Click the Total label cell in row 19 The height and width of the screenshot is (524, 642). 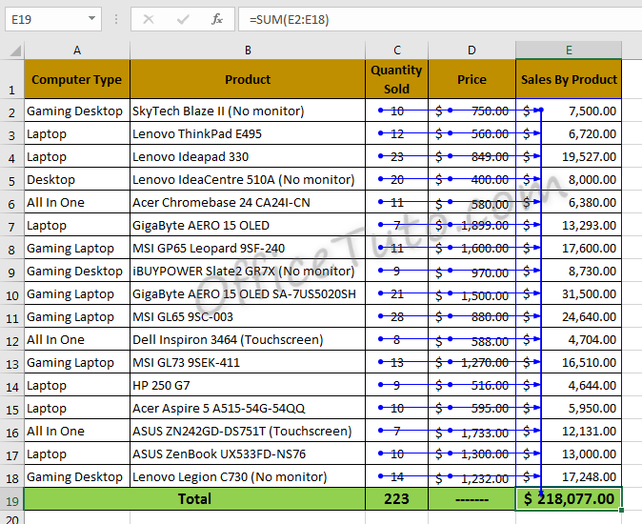pyautogui.click(x=194, y=499)
